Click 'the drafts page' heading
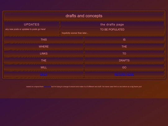 click(x=112, y=25)
